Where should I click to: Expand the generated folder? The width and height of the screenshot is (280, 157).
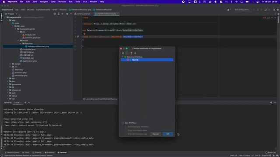(7, 84)
